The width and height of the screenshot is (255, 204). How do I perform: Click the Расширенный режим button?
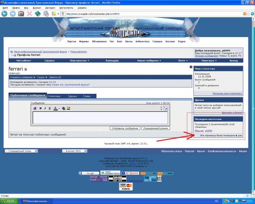155,128
